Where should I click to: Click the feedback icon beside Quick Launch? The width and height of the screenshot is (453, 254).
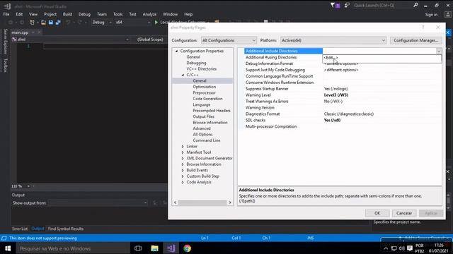coord(347,5)
